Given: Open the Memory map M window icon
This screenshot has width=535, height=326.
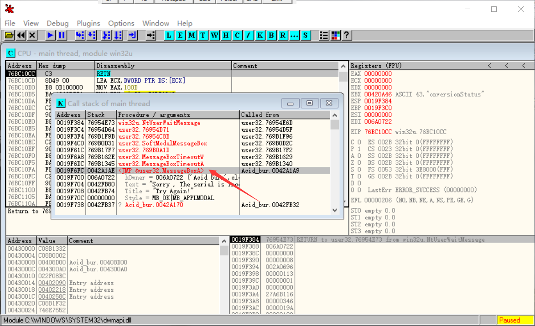Looking at the screenshot, I should (x=192, y=35).
